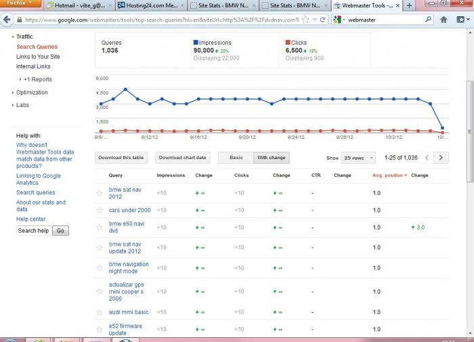Image resolution: width=474 pixels, height=342 pixels.
Task: Toggle the blue Impressions legend swatch
Action: 196,43
